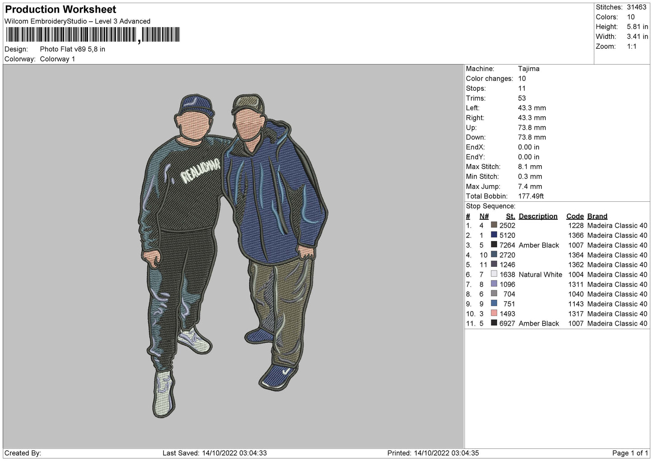Click stitch count 6927 in stop 11
Viewport: 653px width, 461px height.
pos(507,323)
